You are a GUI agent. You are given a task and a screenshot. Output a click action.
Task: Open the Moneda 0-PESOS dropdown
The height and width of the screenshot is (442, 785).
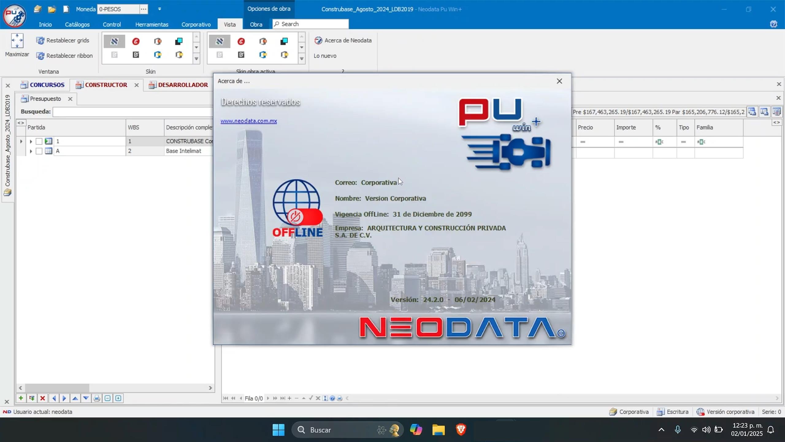[x=143, y=9]
